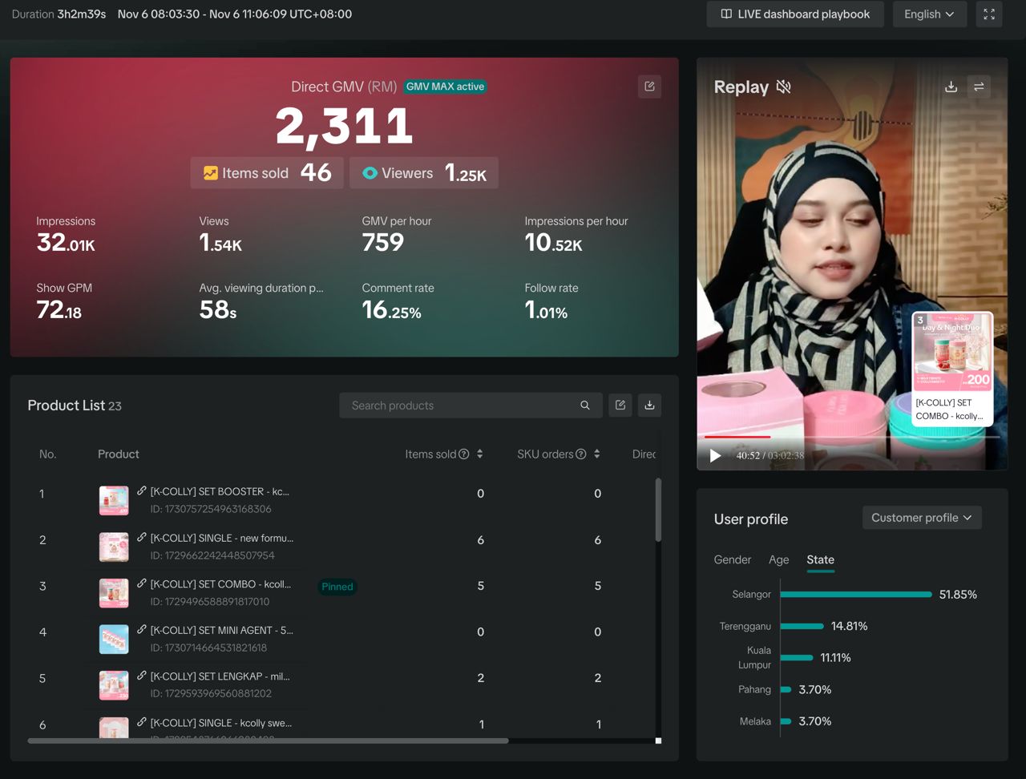Click the edit icon on Direct GMV card
Viewport: 1026px width, 779px height.
point(649,87)
